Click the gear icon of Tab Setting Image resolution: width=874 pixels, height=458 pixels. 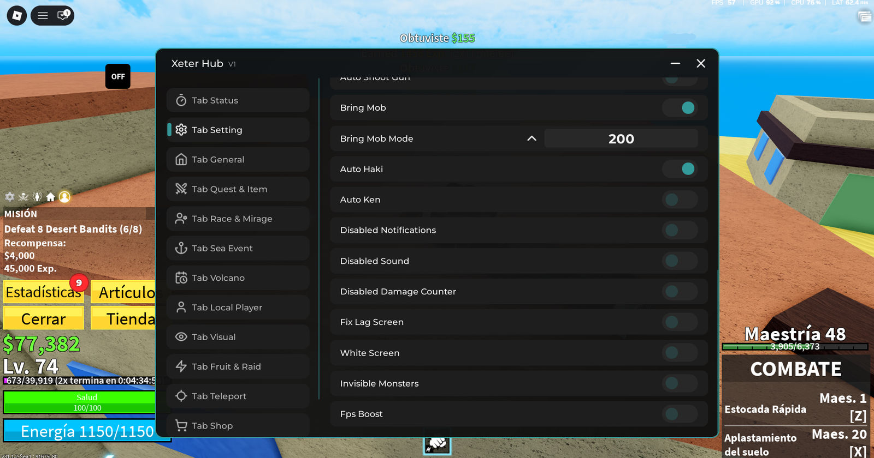pos(181,130)
